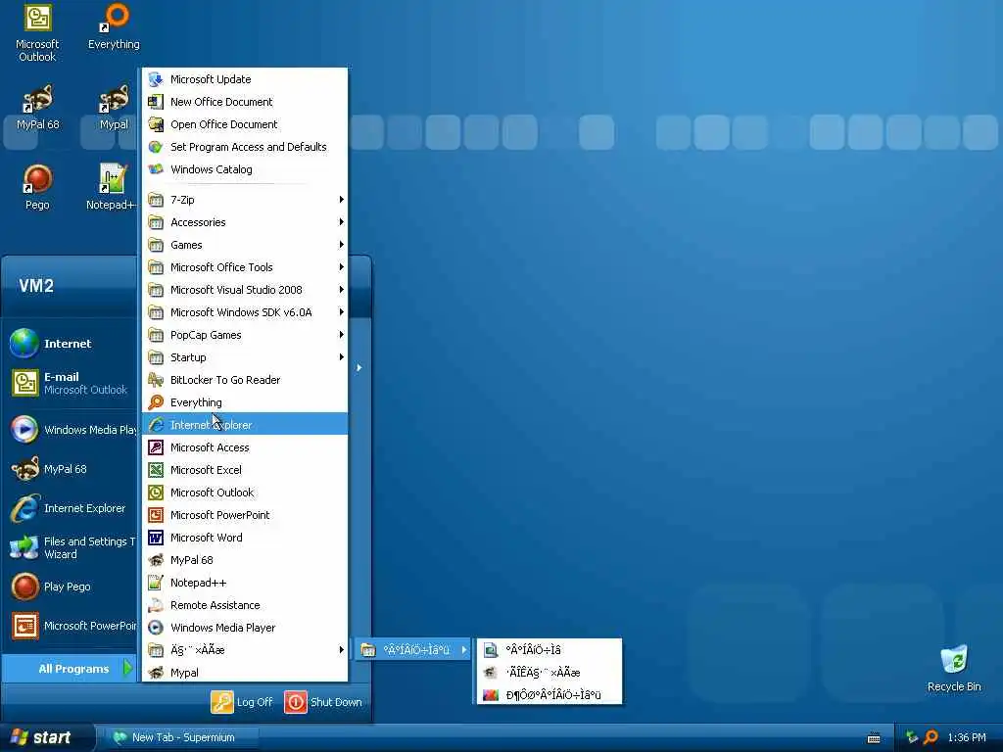Switch to New Tab - Supermium taskbar button
The height and width of the screenshot is (752, 1003).
point(183,737)
